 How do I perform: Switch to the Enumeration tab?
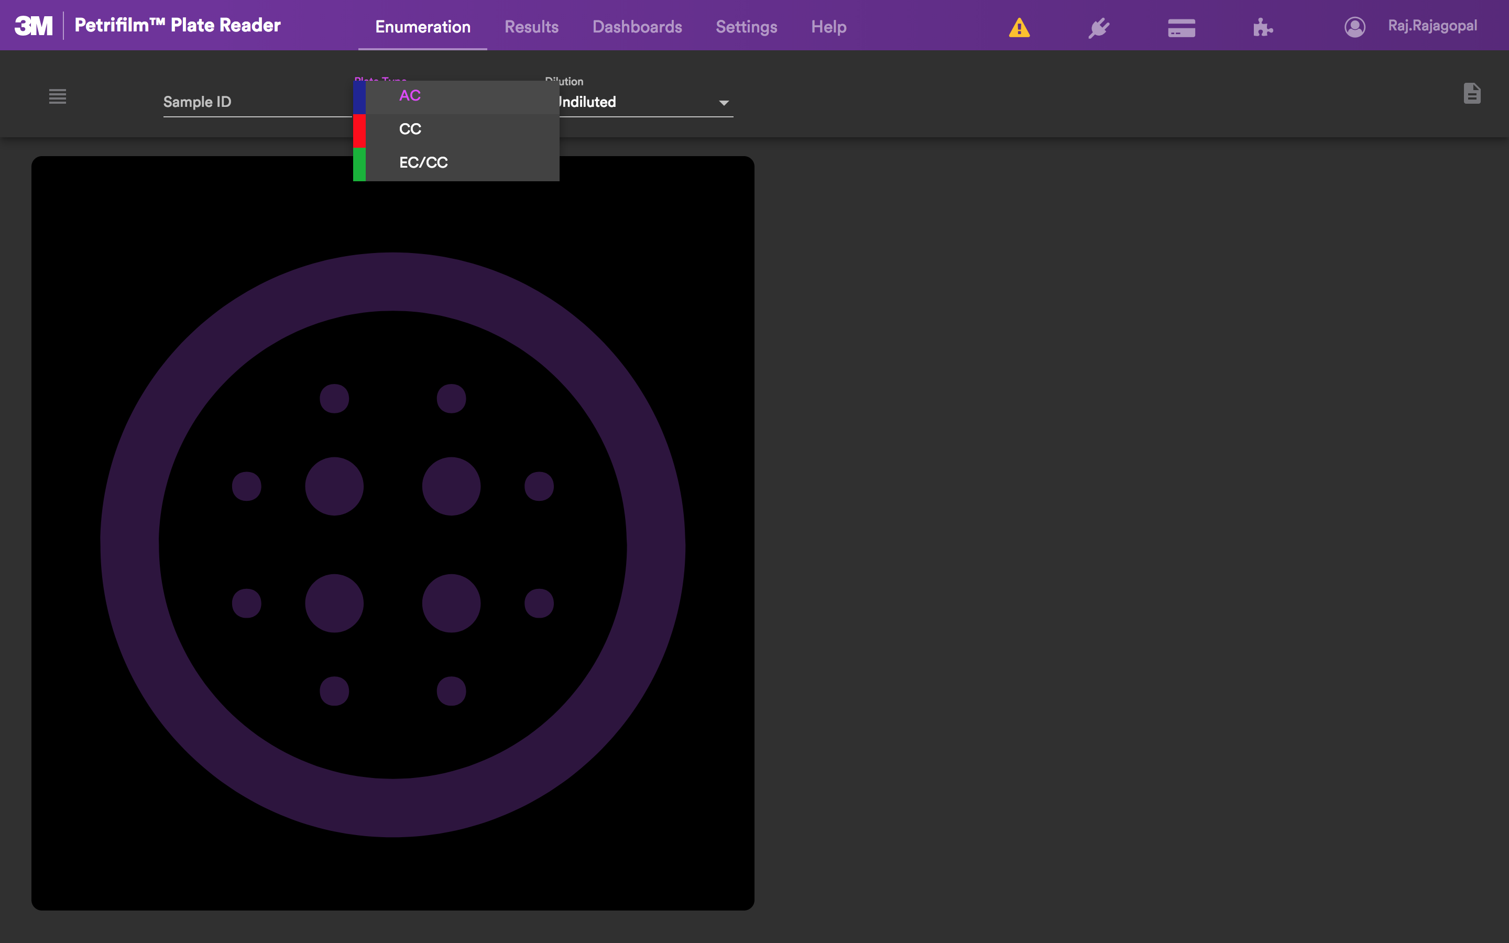click(423, 27)
